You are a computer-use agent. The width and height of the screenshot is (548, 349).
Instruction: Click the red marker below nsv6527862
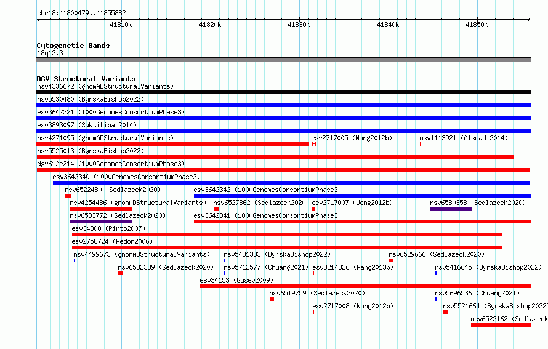coord(216,209)
